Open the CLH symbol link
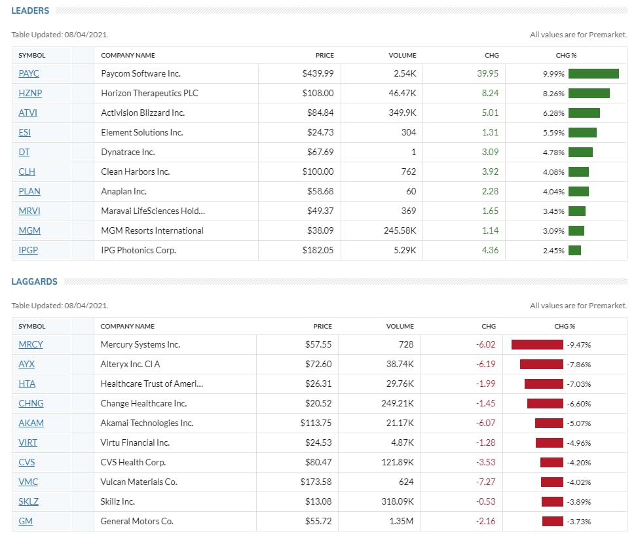Screen dimensions: 636x538 (27, 172)
